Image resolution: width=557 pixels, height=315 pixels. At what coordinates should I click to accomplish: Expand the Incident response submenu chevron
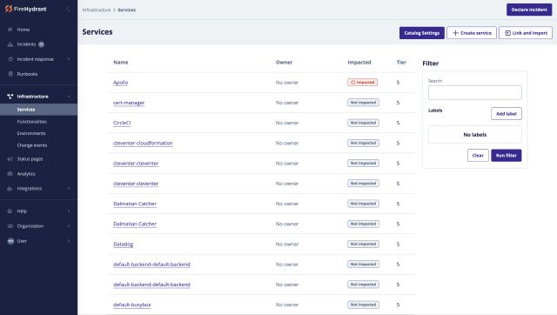[x=69, y=59]
